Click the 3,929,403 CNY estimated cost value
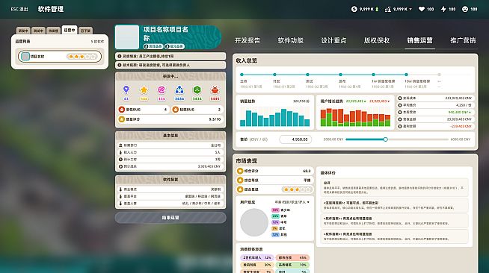 [x=209, y=166]
